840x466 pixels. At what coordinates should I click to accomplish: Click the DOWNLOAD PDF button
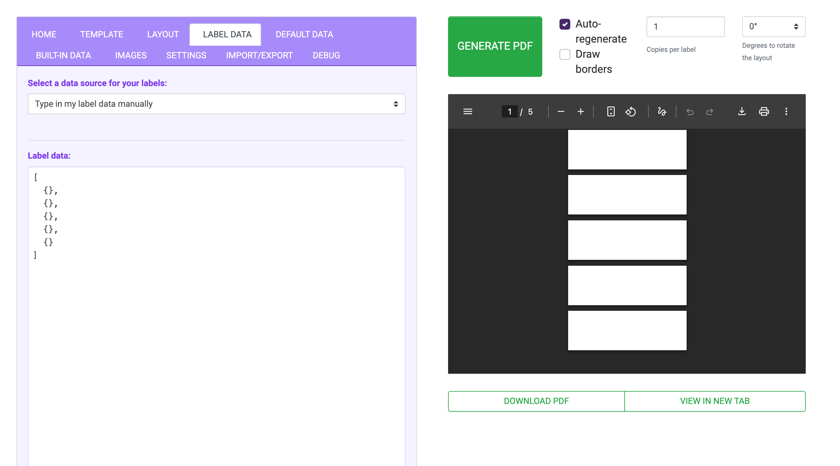[536, 401]
